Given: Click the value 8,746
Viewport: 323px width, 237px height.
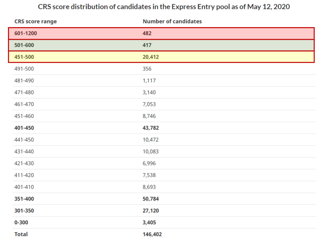Looking at the screenshot, I should click(x=149, y=116).
